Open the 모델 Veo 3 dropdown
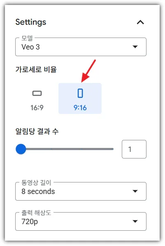Screen dimensions: 165x246 coord(81,47)
